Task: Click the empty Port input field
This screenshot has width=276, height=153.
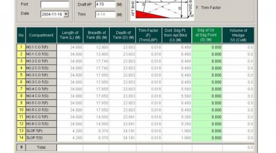Action: click(x=55, y=5)
